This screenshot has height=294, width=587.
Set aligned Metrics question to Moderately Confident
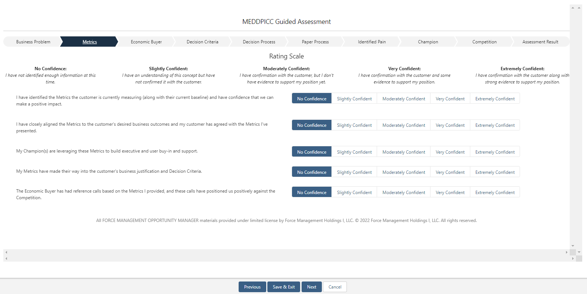coord(404,125)
